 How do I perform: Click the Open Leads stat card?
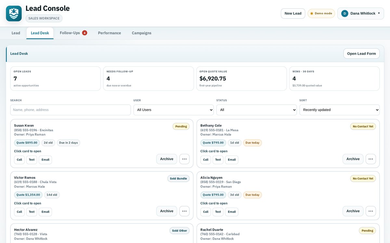pos(56,79)
